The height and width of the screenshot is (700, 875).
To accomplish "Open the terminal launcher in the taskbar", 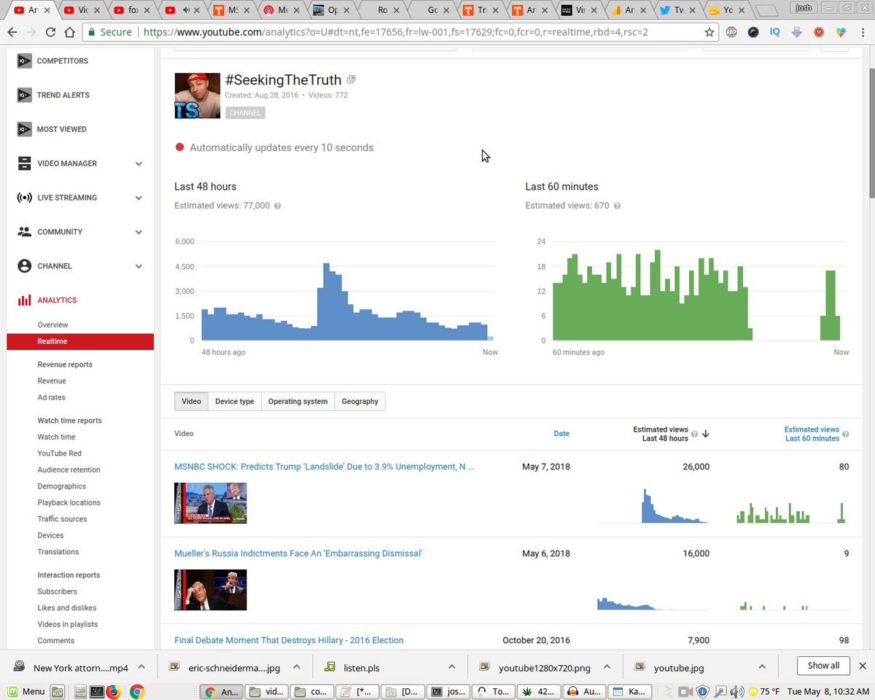I will pyautogui.click(x=96, y=691).
